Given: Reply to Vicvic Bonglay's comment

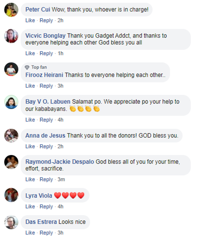Looking at the screenshot, I should point(46,53).
